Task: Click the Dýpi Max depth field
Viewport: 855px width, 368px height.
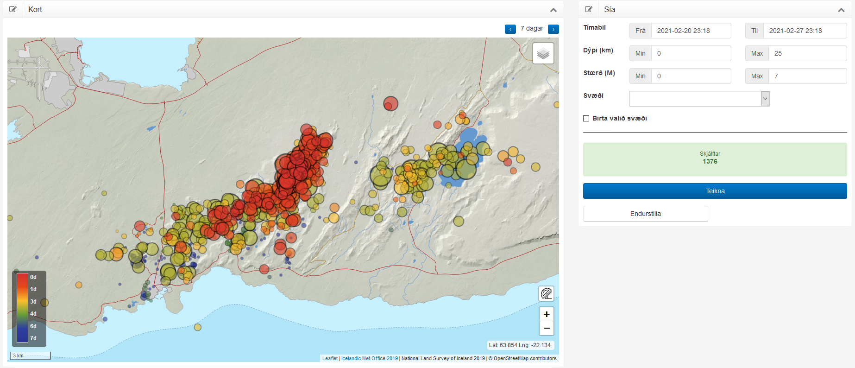Action: [x=807, y=53]
